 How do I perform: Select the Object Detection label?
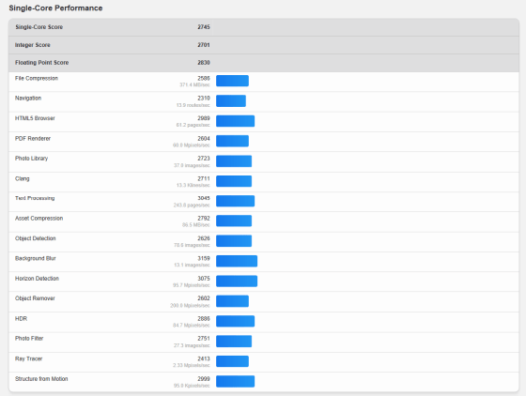coord(36,238)
